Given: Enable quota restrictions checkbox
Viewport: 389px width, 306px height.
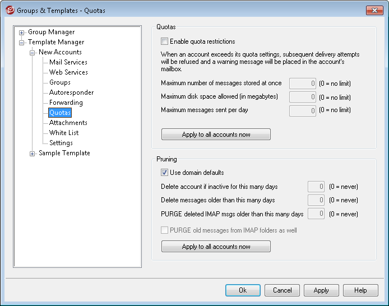Looking at the screenshot, I should point(164,41).
